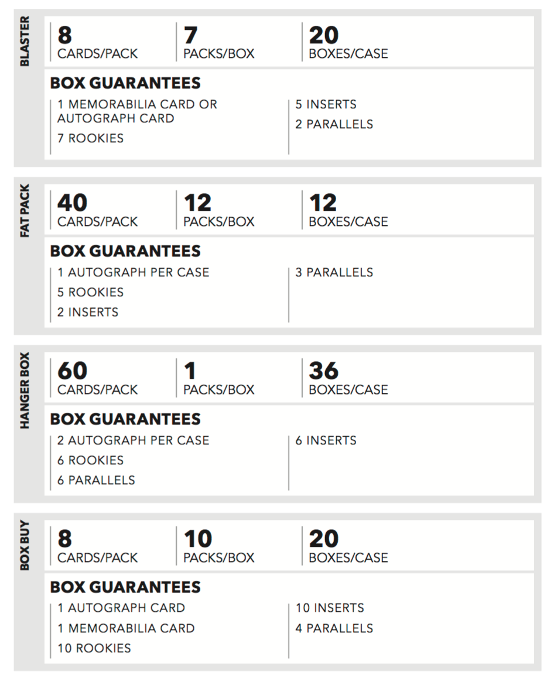Click the Blaster BOX GUARANTEES heading
554x685 pixels.
(125, 83)
